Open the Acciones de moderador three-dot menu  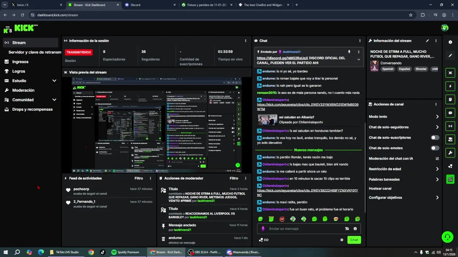pyautogui.click(x=245, y=178)
